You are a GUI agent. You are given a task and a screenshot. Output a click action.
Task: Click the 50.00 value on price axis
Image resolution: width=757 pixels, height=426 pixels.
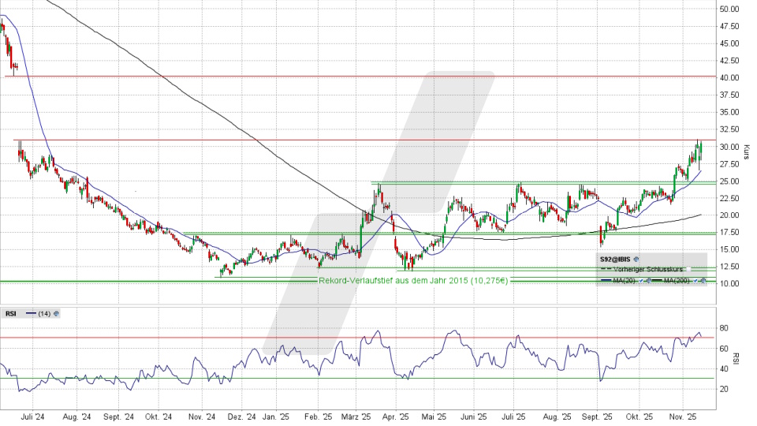(729, 9)
